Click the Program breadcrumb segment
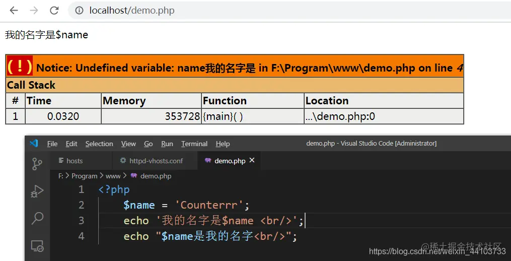The width and height of the screenshot is (511, 261). tap(85, 176)
